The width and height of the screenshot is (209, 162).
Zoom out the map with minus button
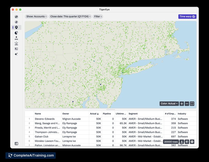(187, 104)
